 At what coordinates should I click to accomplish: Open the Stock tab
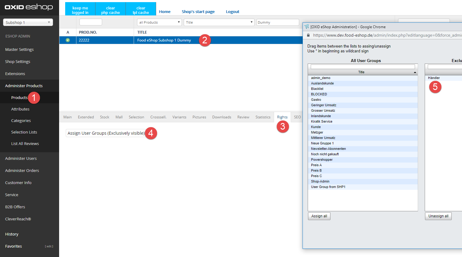point(104,117)
